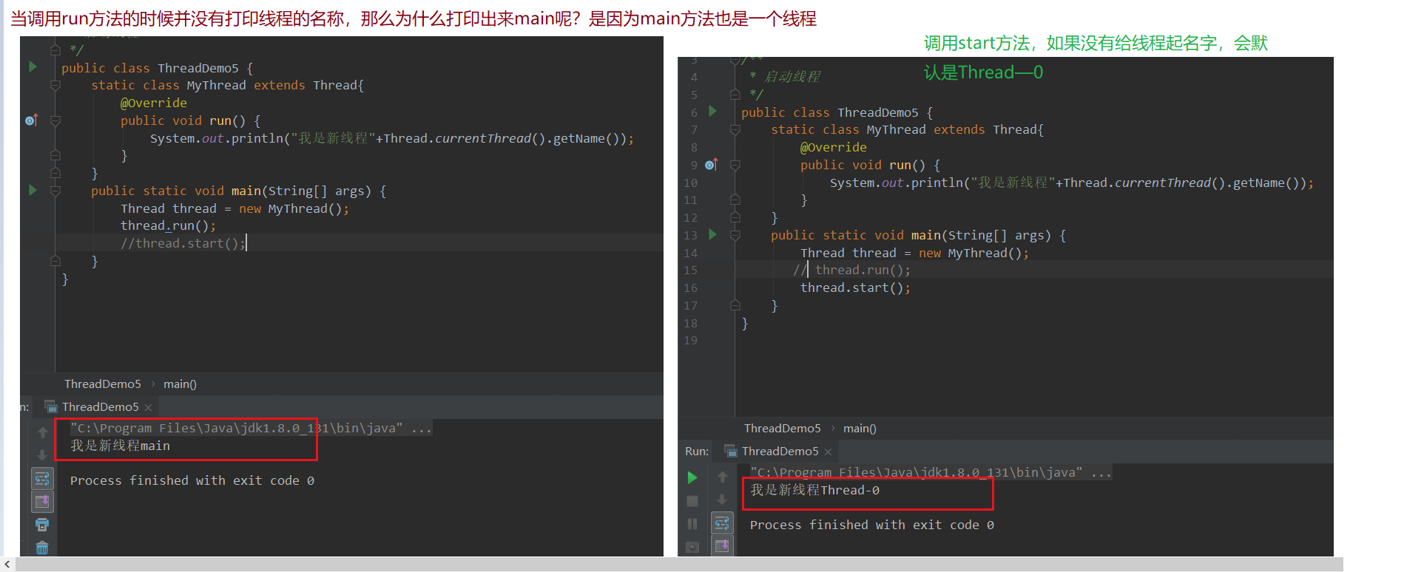Collapse comment fold marker on line 5 in right editor
Screen dimensions: 1407x572
coord(735,94)
